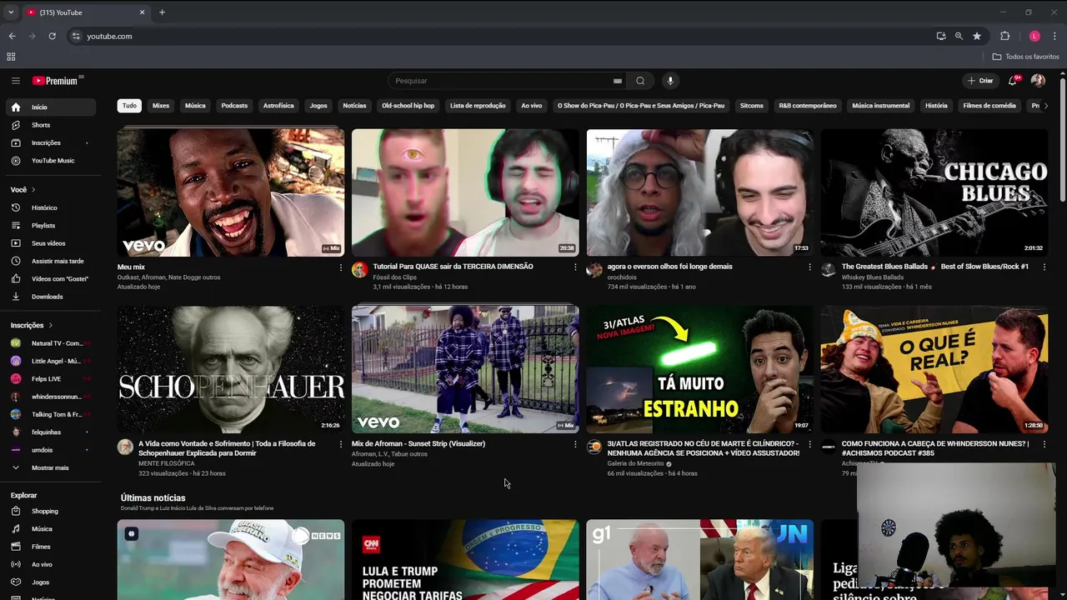The width and height of the screenshot is (1067, 600).
Task: Expand the Inscrições section chevron
Action: point(50,325)
